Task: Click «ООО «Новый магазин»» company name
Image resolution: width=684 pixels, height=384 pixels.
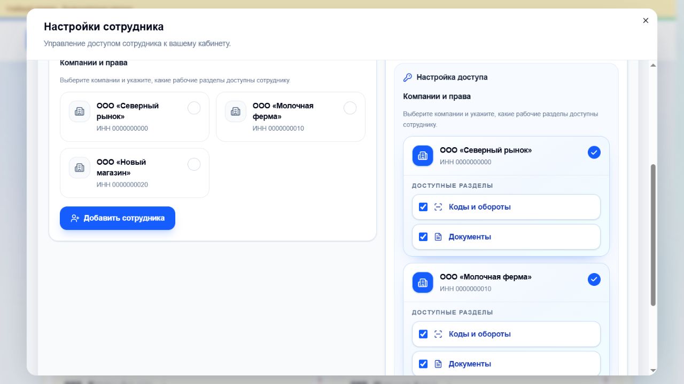Action: [121, 167]
